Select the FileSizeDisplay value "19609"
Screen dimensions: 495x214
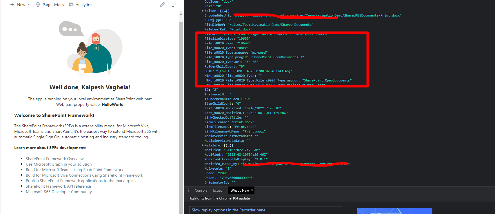coord(244,39)
